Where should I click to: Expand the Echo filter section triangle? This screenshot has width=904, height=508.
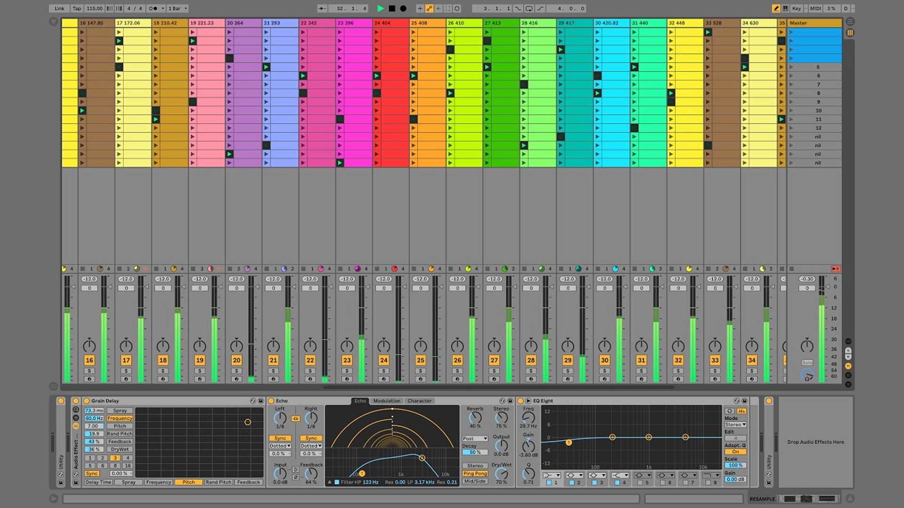coord(330,482)
